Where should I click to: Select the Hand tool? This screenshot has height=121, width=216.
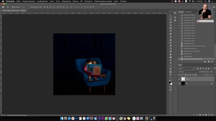[x=170, y=72]
